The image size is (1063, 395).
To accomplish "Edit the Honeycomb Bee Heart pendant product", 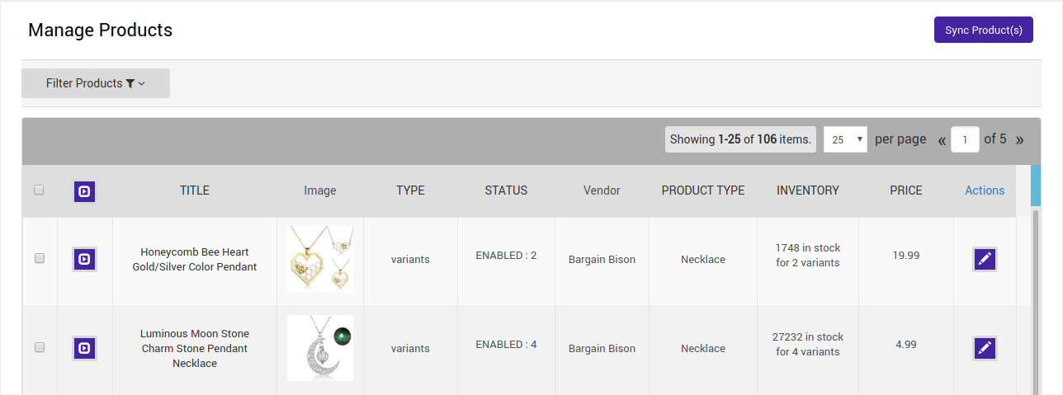I will [x=984, y=260].
